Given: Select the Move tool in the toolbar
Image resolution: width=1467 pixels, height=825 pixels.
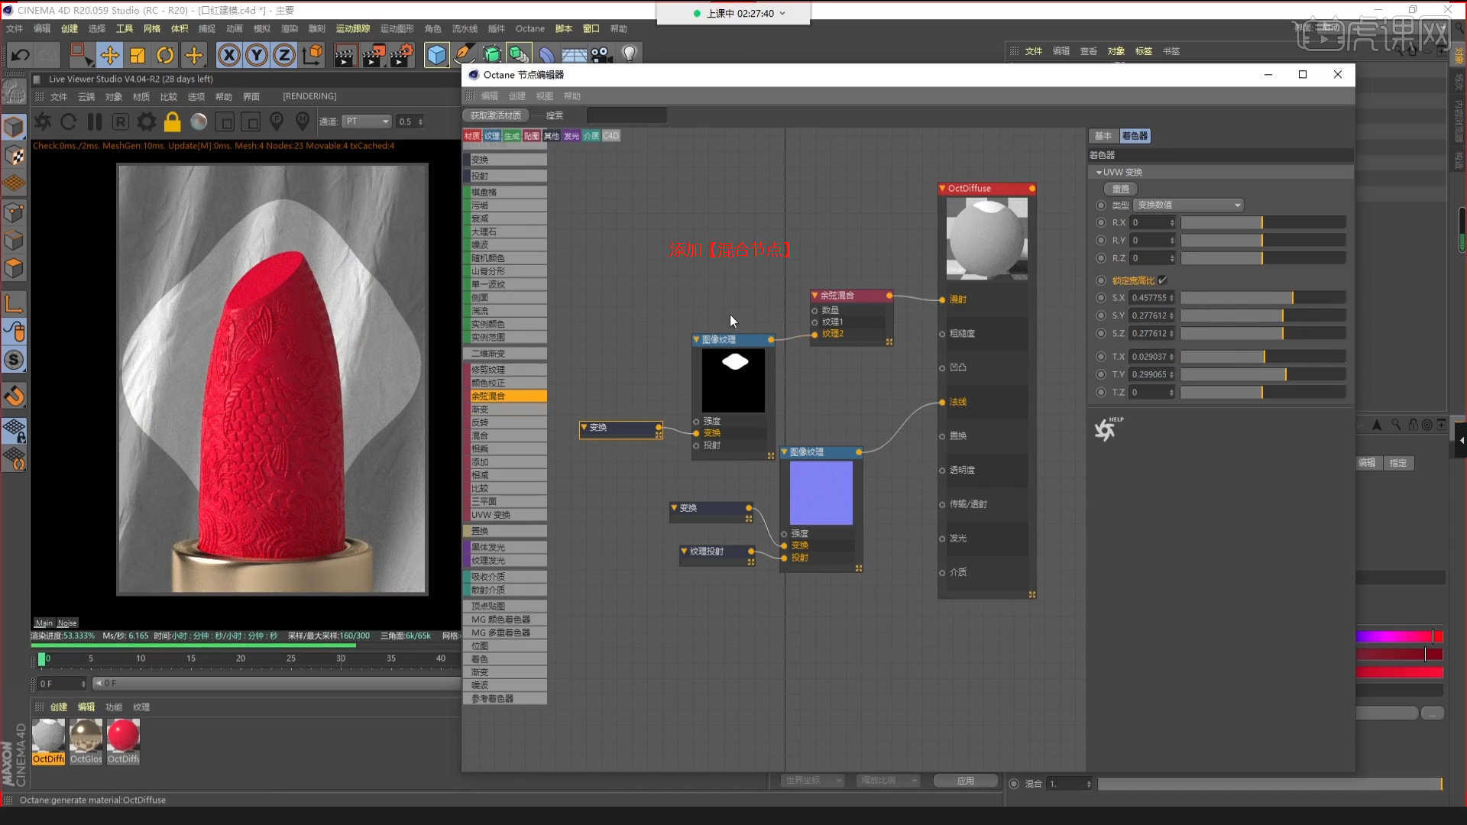Looking at the screenshot, I should coord(109,55).
